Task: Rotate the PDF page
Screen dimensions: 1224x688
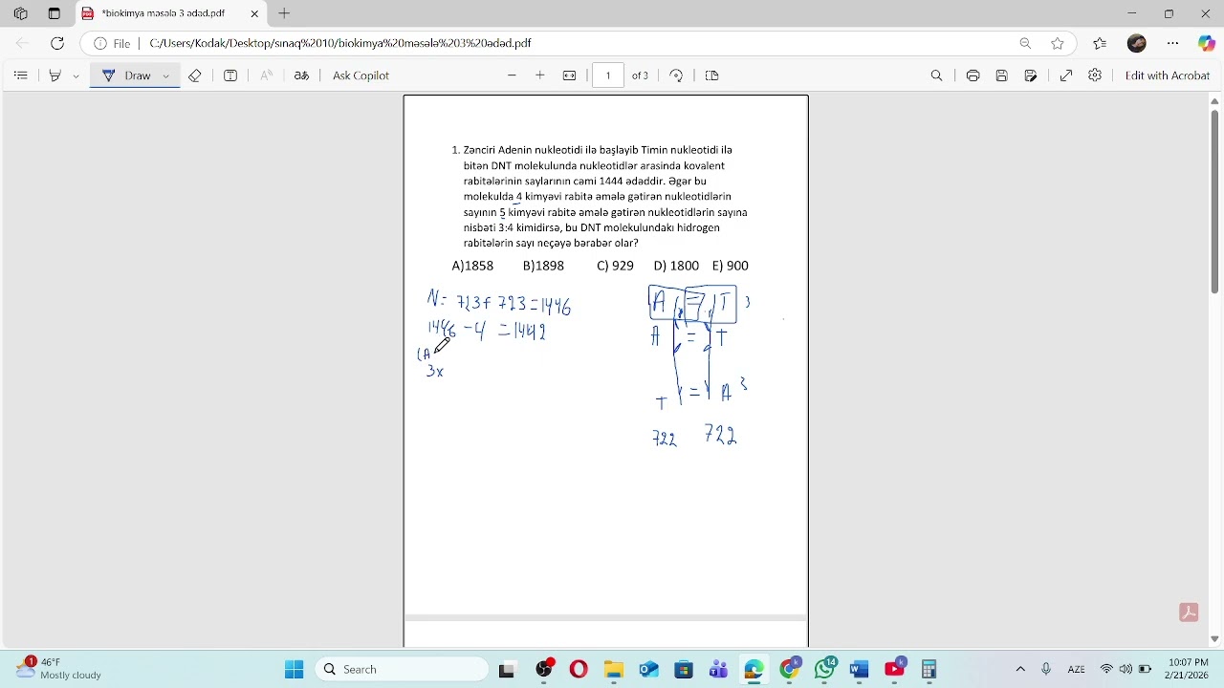Action: (677, 75)
